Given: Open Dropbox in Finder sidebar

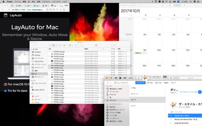Looking at the screenshot, I should [x=37, y=52].
